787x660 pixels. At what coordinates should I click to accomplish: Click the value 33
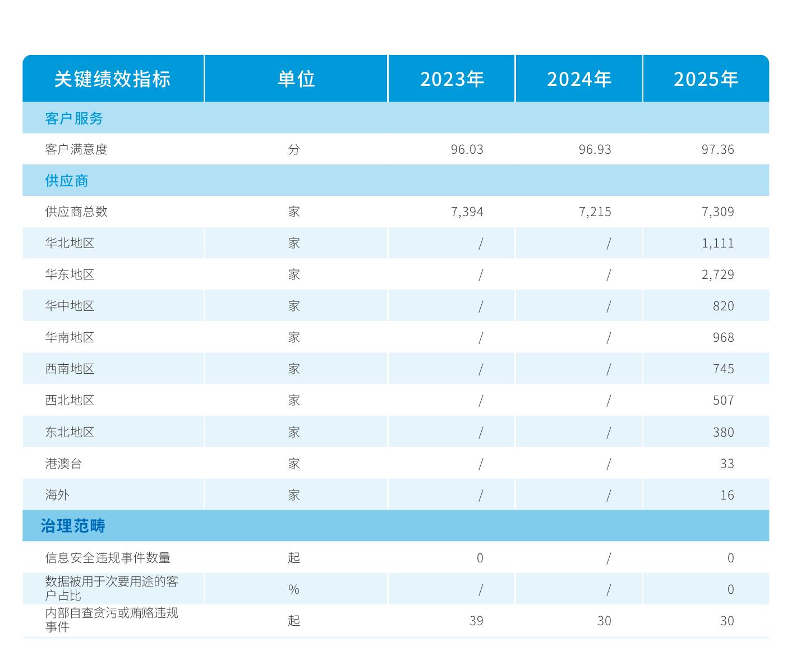click(x=728, y=464)
